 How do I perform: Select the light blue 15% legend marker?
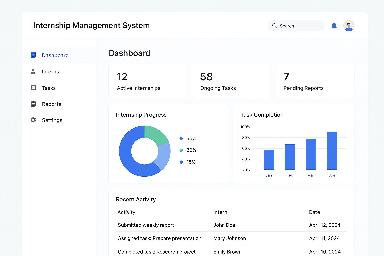click(181, 162)
